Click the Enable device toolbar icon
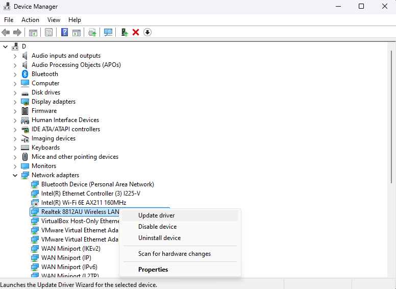This screenshot has height=289, width=396. (124, 32)
